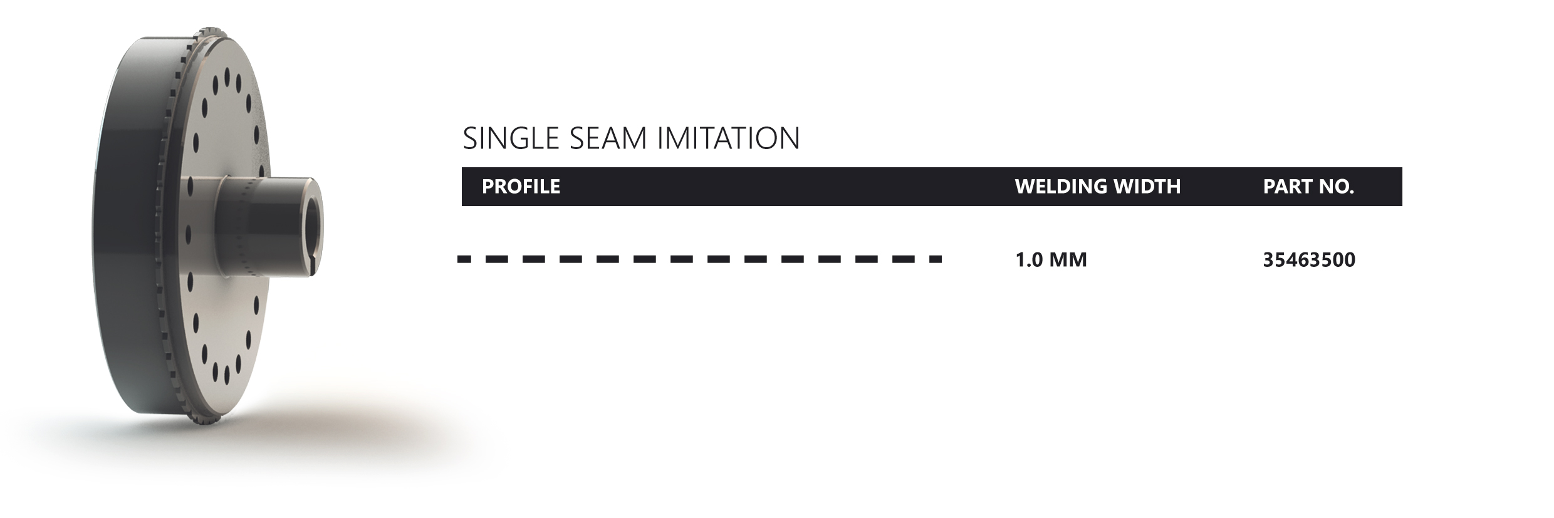Screen dimensions: 1554x518
Task: Click the last dash of the profile line
Action: (935, 259)
